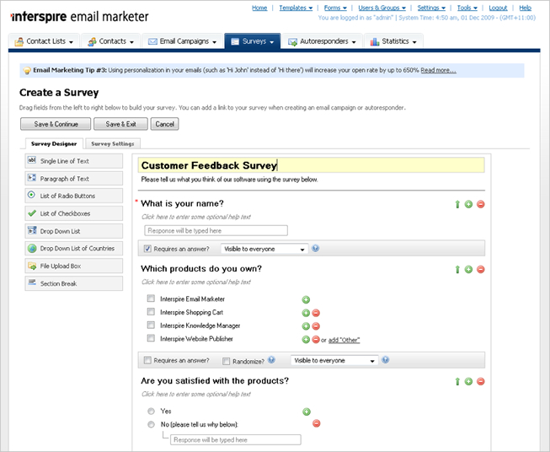Move 'Are you satisfied' question up arrow

pyautogui.click(x=457, y=381)
